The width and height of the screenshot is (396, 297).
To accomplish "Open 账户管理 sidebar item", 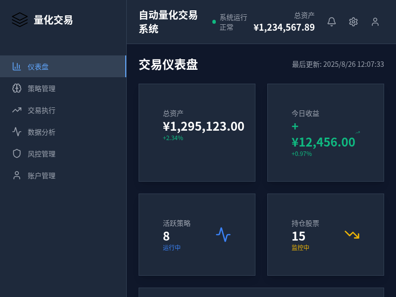I will (63, 175).
